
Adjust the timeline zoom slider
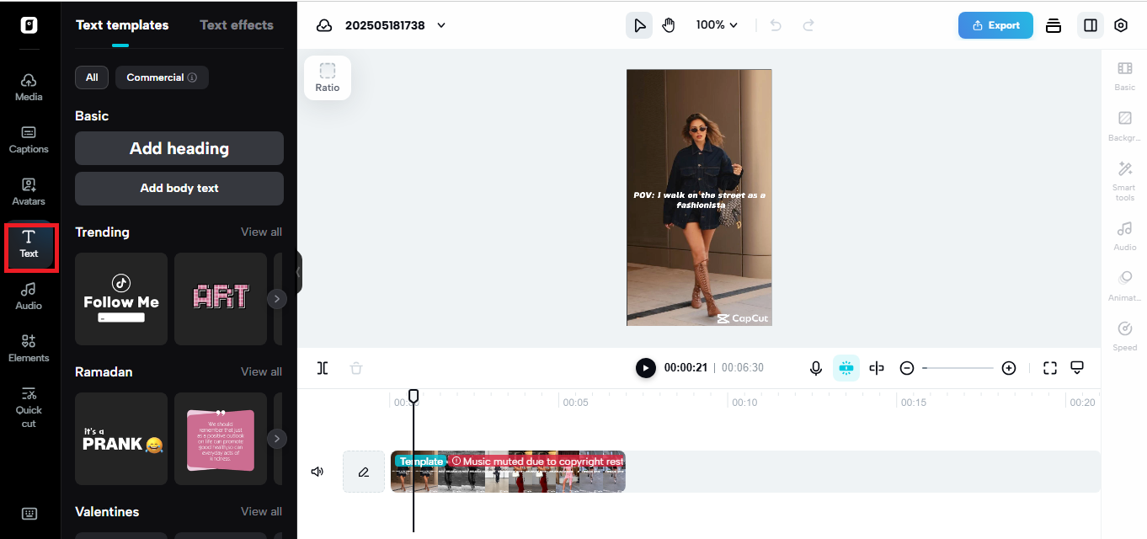click(958, 368)
